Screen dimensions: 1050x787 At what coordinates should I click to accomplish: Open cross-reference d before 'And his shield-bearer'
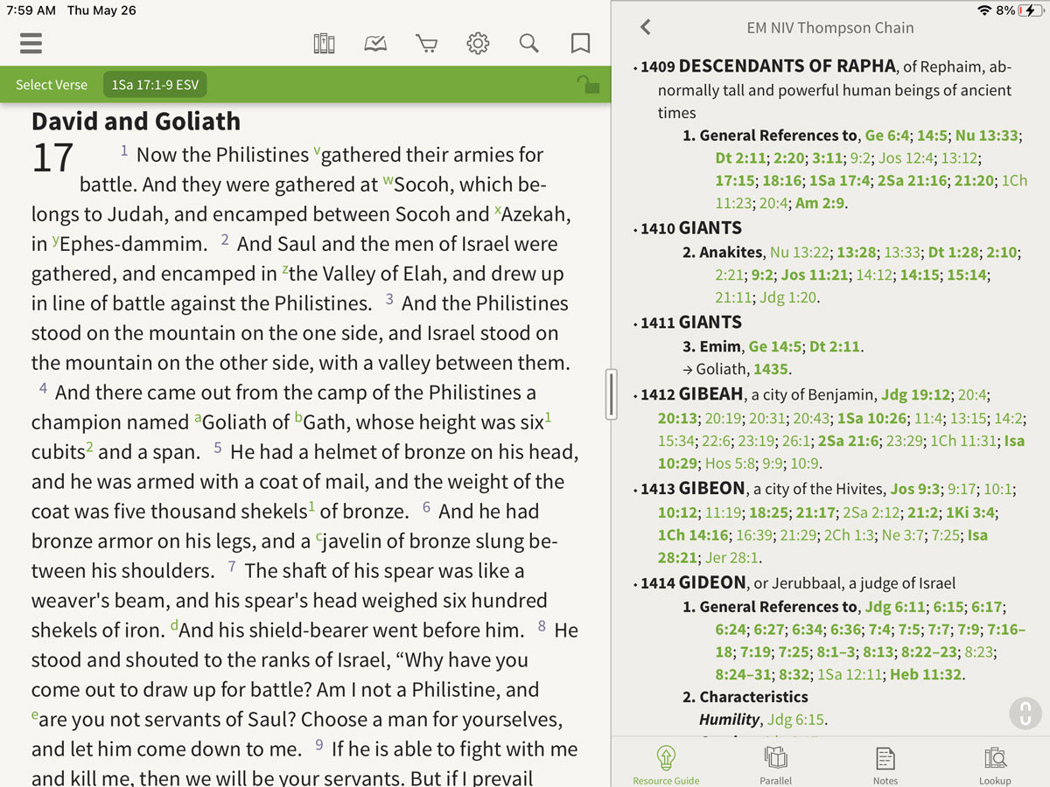[174, 626]
